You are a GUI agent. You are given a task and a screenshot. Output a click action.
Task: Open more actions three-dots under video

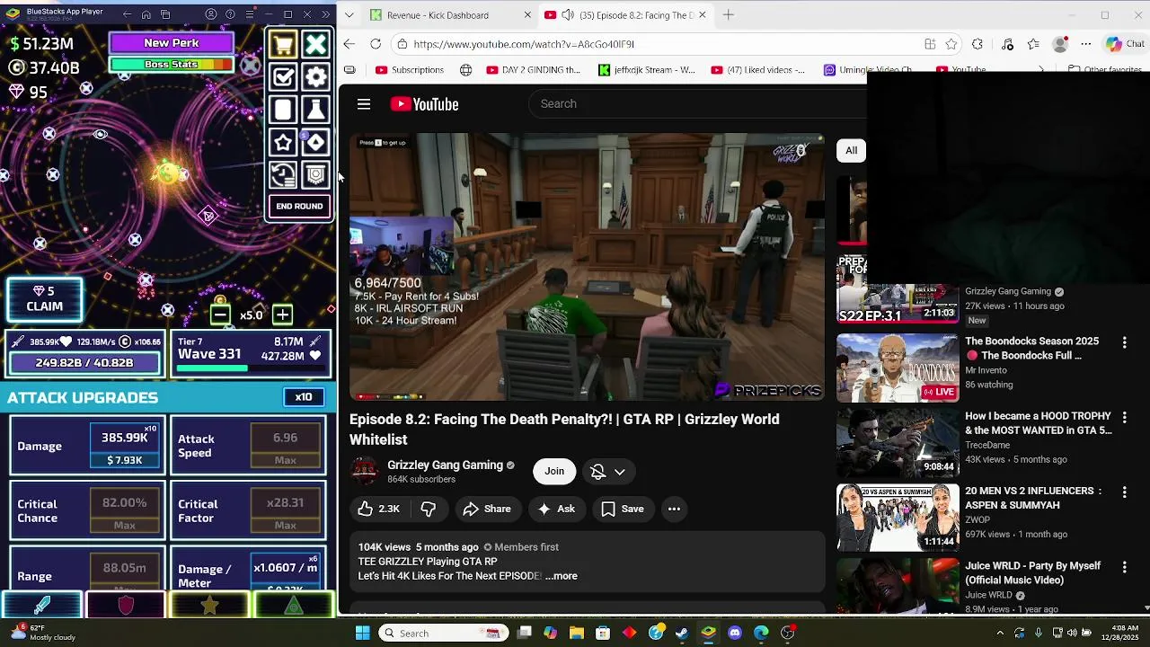coord(674,509)
